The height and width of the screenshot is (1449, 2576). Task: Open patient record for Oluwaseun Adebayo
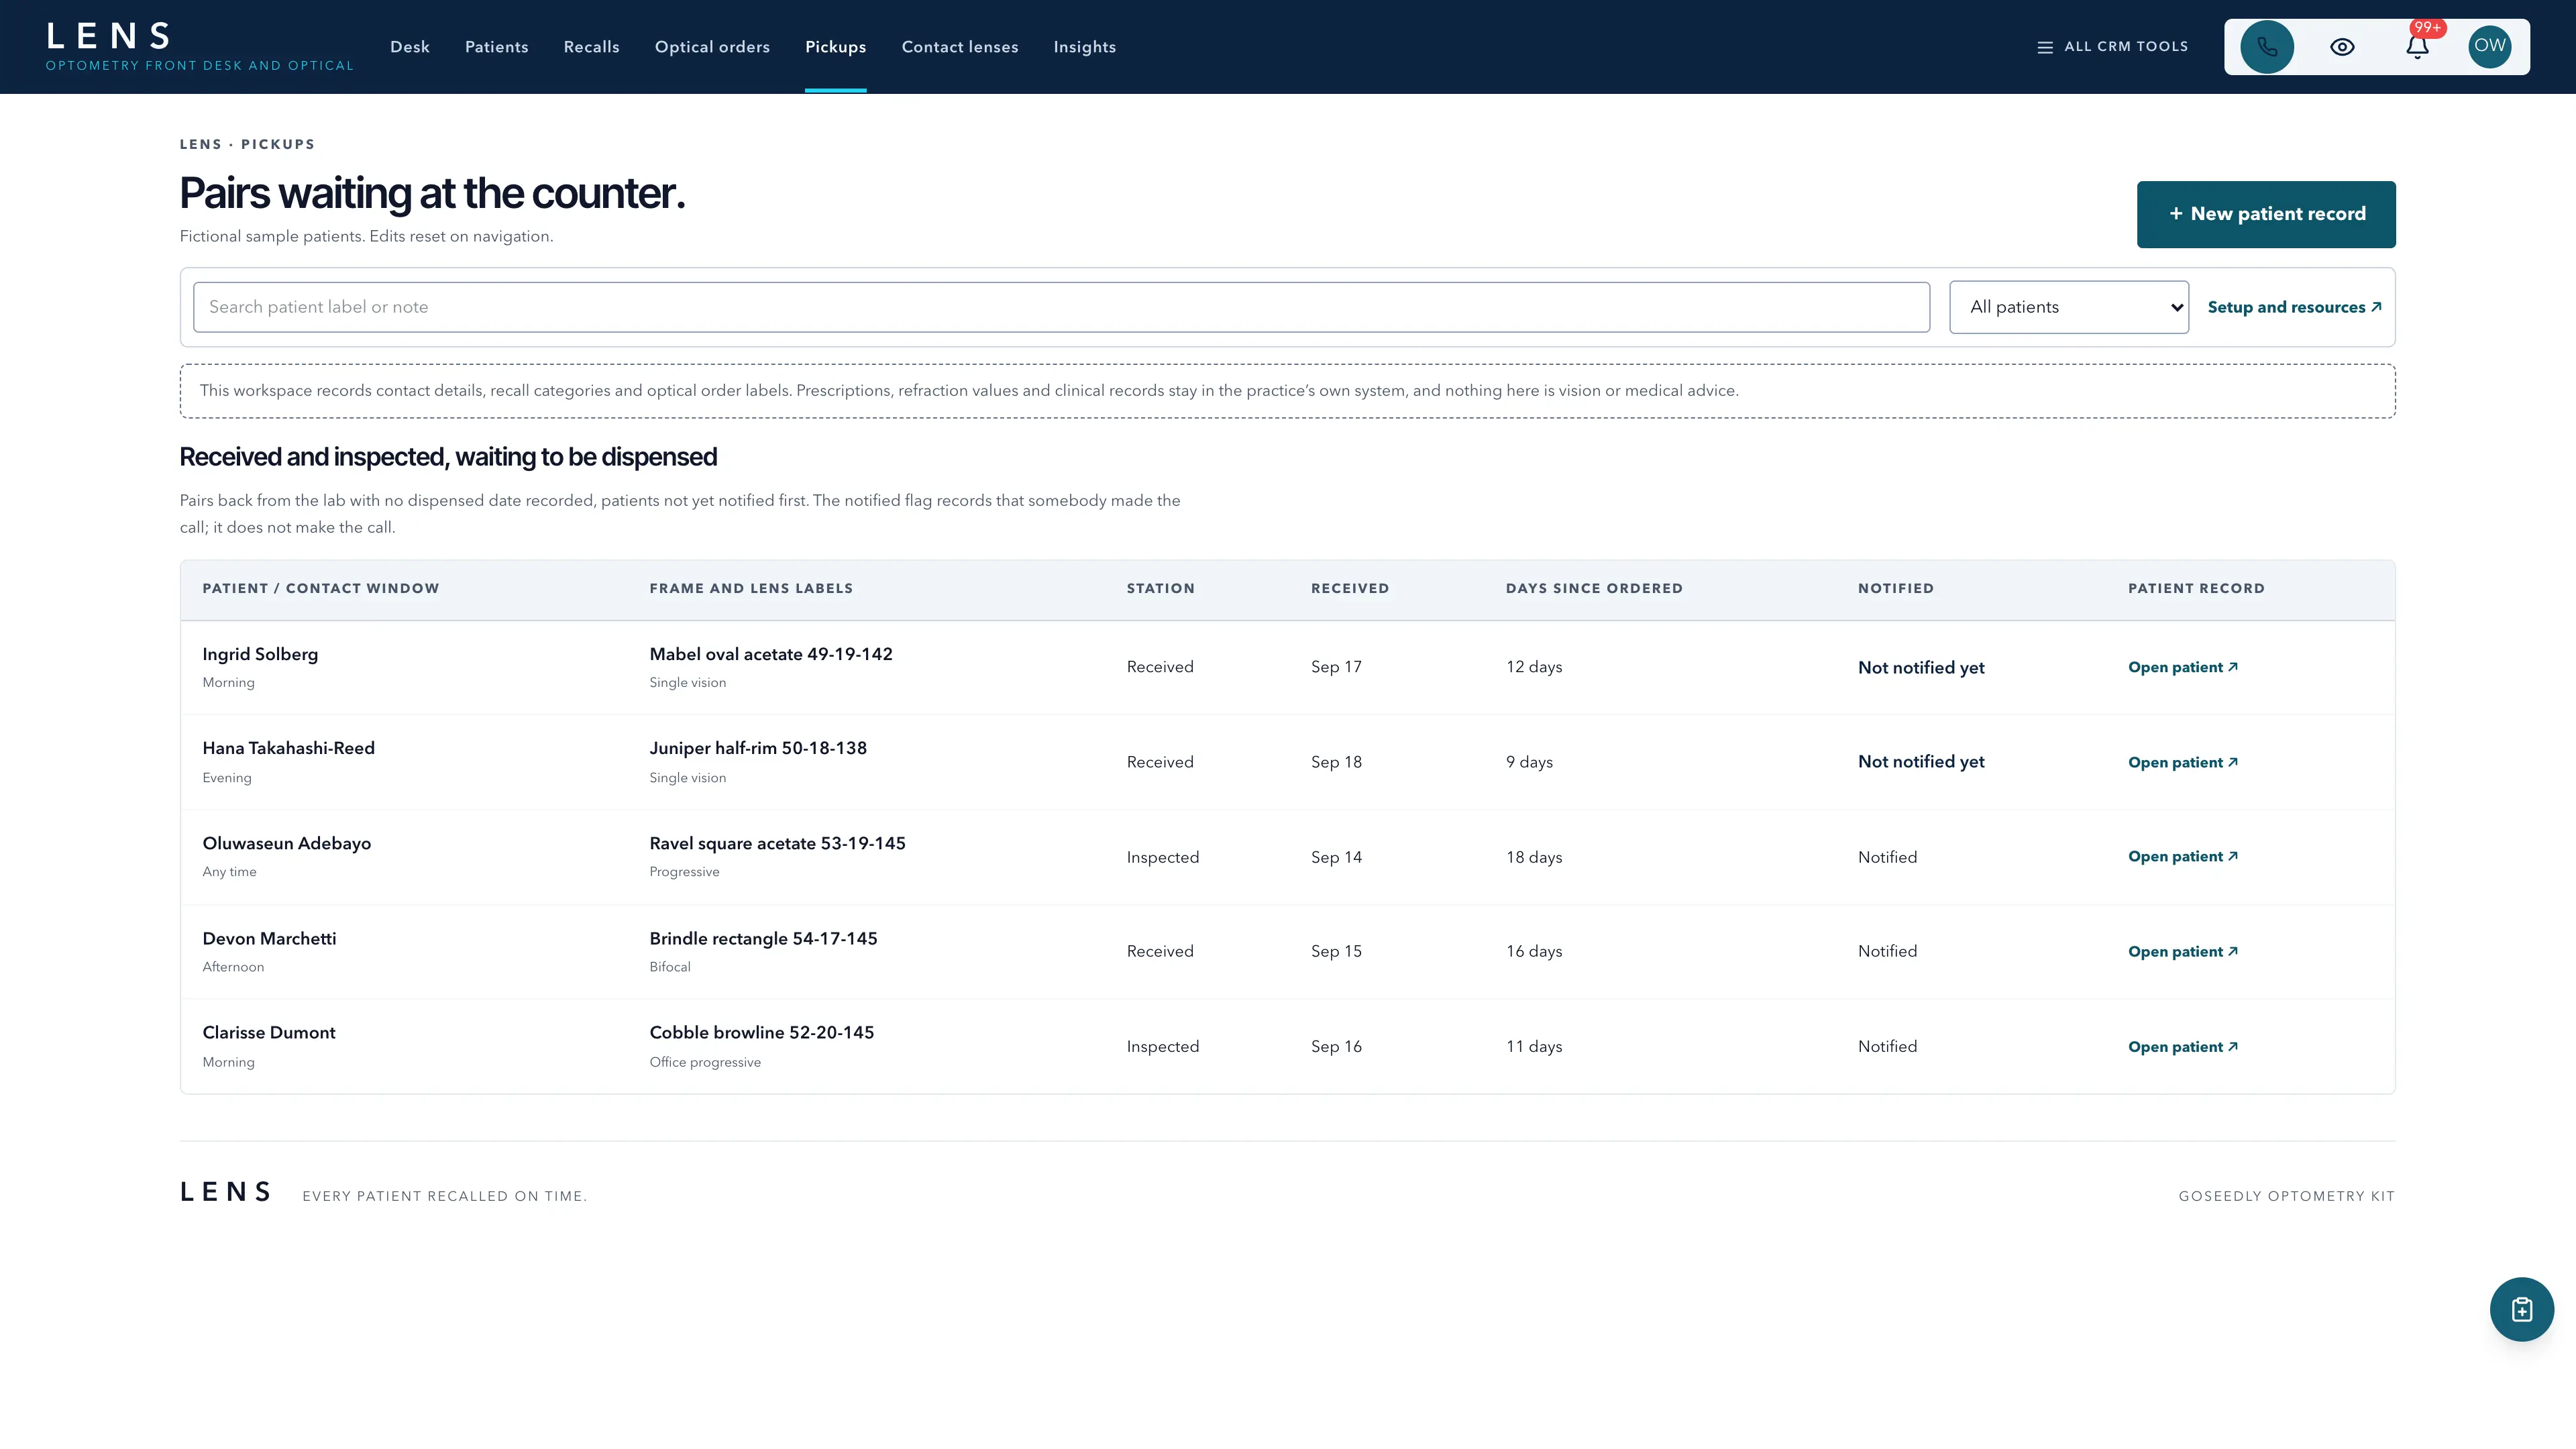(2182, 856)
